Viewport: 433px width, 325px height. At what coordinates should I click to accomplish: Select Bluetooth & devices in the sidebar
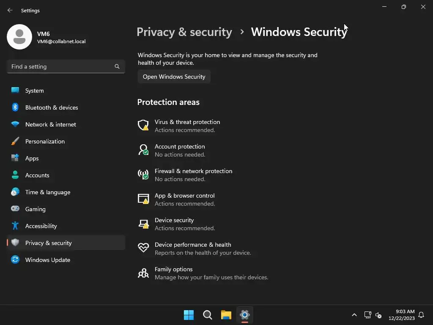(52, 107)
